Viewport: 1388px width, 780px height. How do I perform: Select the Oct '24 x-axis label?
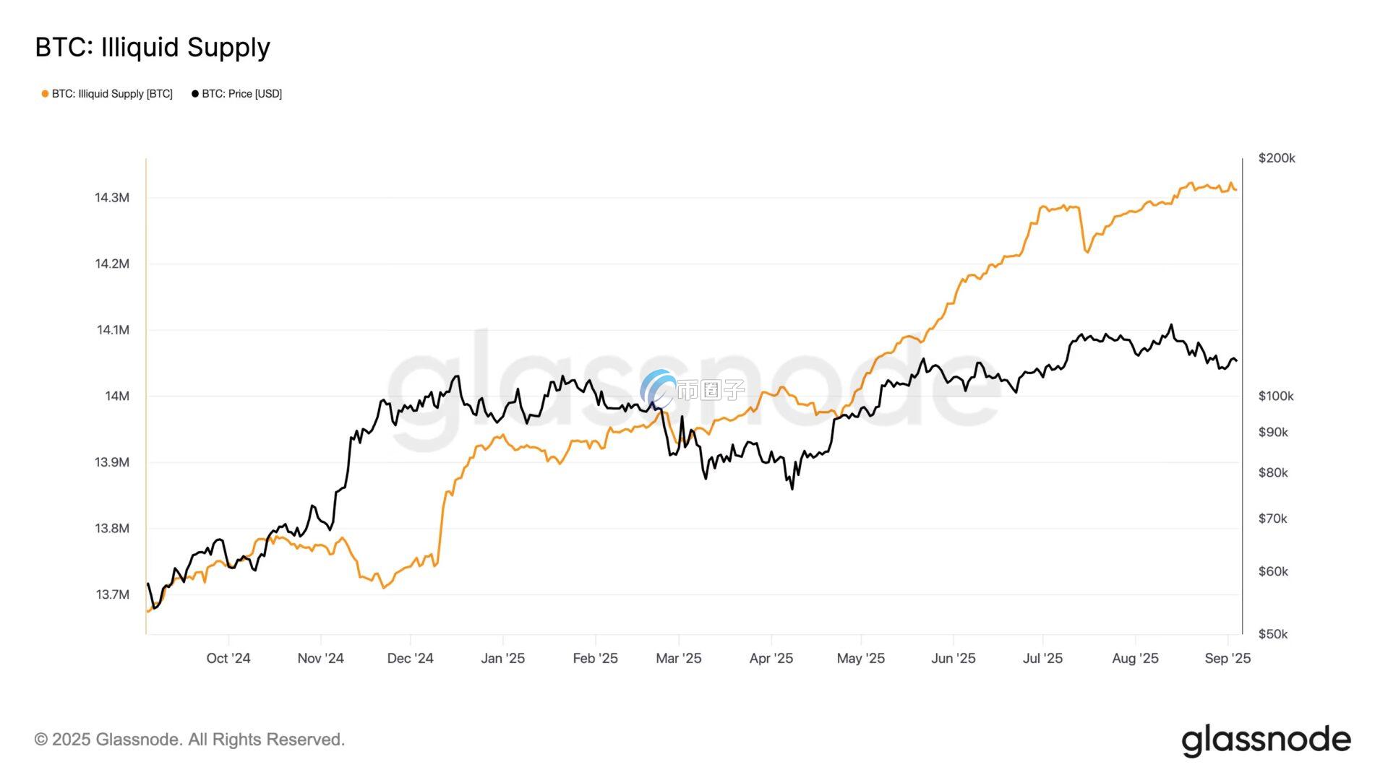pos(228,658)
